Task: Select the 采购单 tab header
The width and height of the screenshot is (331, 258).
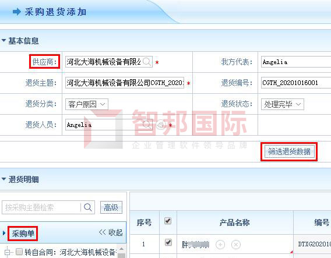Action: (23, 234)
